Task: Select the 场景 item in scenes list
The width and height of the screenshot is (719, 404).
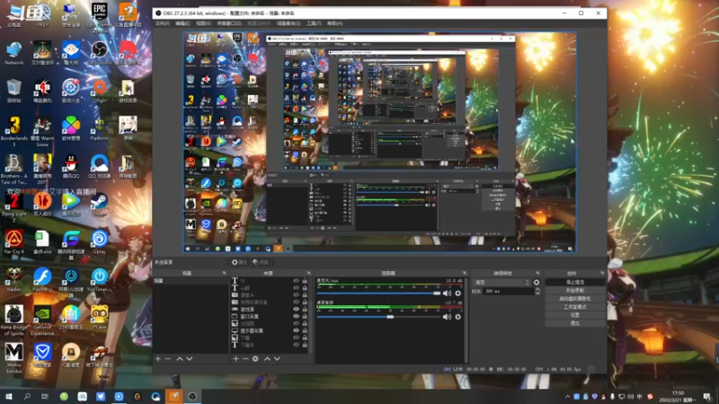Action: [x=190, y=281]
